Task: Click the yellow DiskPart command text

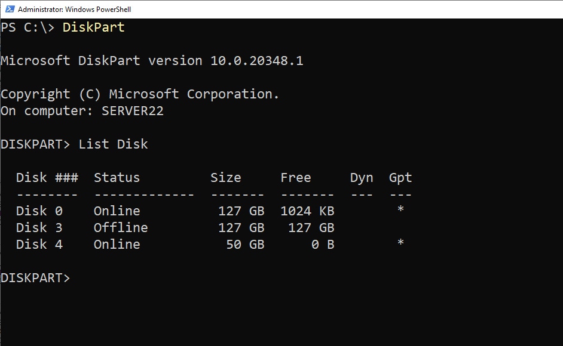Action: click(x=93, y=27)
